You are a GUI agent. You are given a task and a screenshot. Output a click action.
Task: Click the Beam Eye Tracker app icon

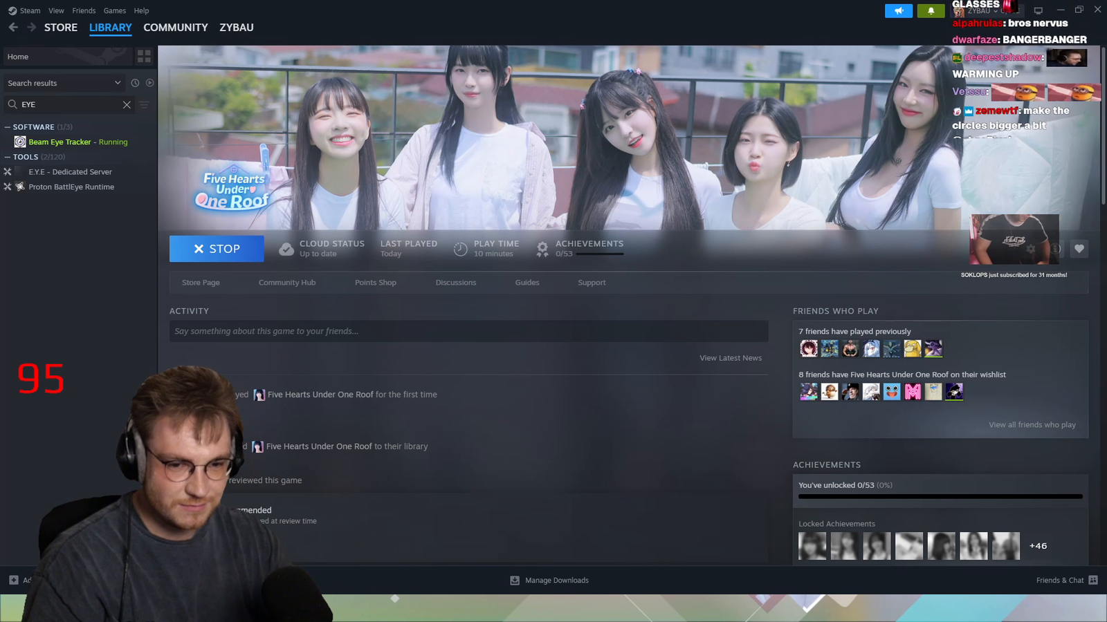coord(20,142)
